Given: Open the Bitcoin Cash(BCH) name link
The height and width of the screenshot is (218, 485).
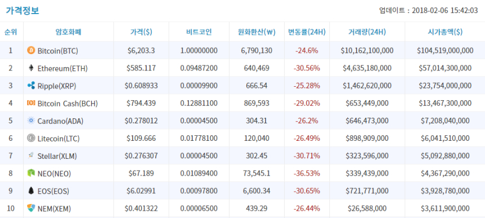Looking at the screenshot, I should [x=68, y=104].
